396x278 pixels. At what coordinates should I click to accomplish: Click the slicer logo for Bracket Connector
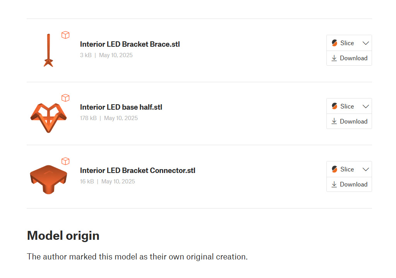[335, 169]
